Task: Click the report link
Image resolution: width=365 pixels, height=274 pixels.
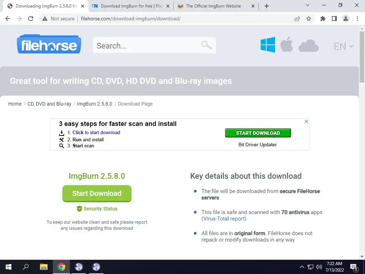Action: pyautogui.click(x=141, y=222)
